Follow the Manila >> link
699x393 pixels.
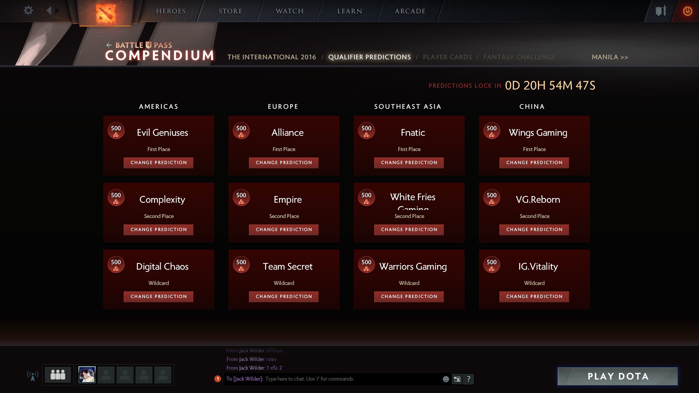click(x=610, y=57)
